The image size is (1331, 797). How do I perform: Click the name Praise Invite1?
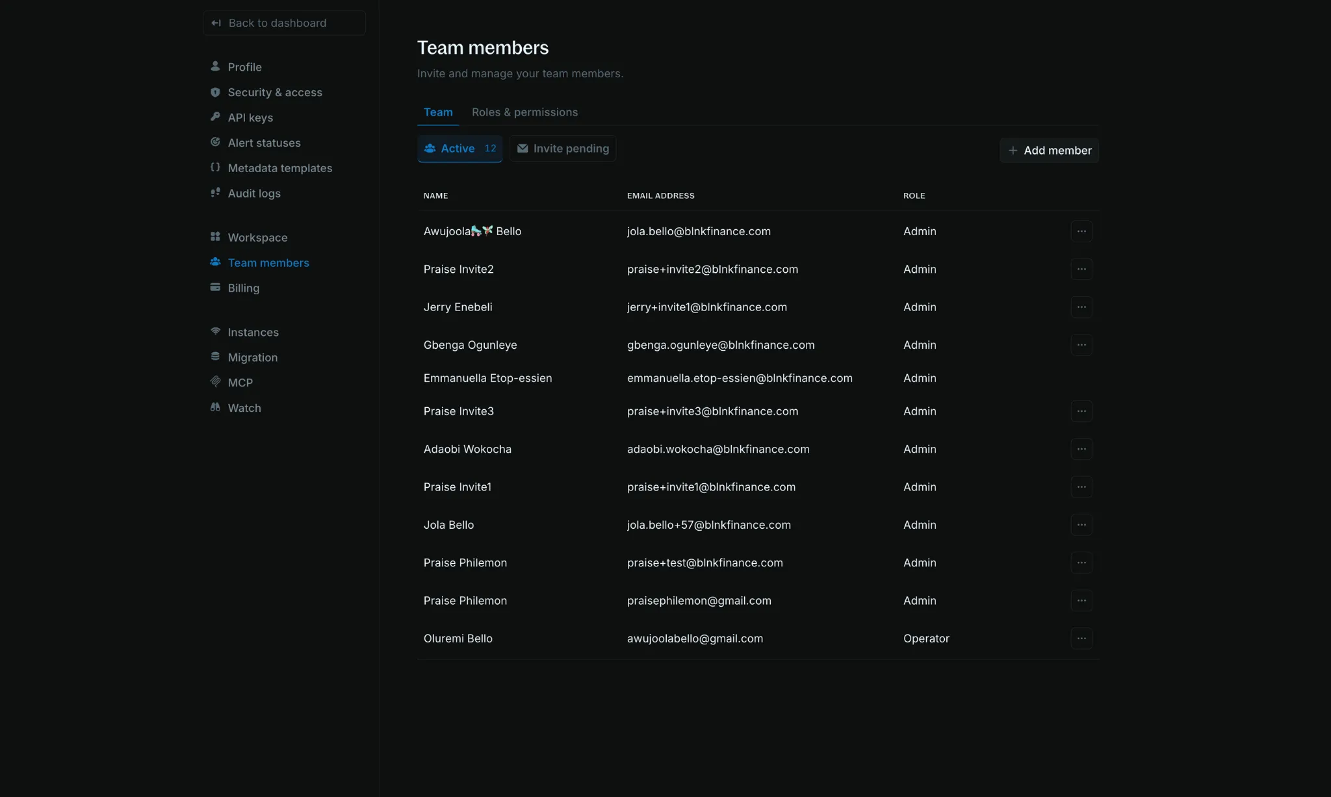point(458,487)
